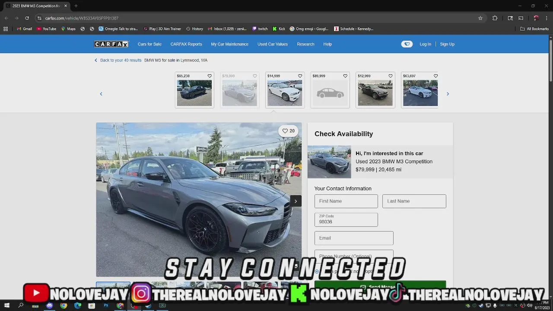Click the Sign Up link
553x311 pixels.
coord(447,44)
